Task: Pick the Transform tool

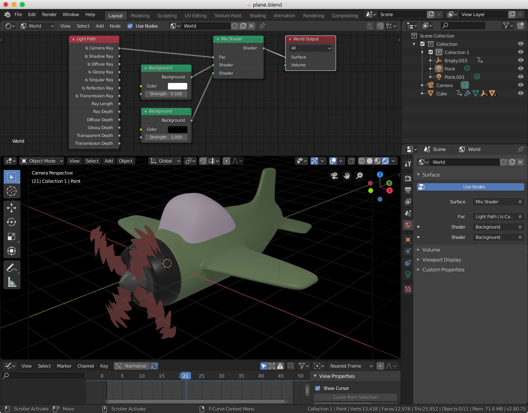Action: pyautogui.click(x=12, y=251)
